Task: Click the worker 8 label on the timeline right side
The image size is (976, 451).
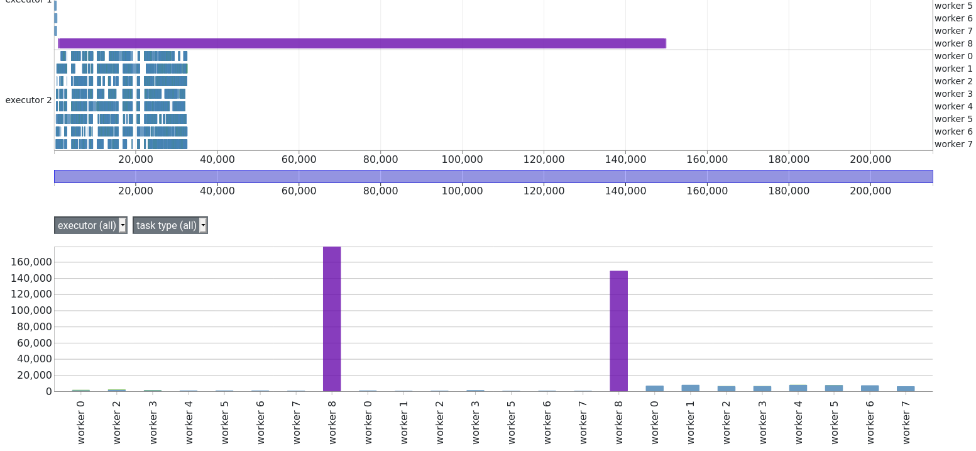Action: pyautogui.click(x=953, y=43)
